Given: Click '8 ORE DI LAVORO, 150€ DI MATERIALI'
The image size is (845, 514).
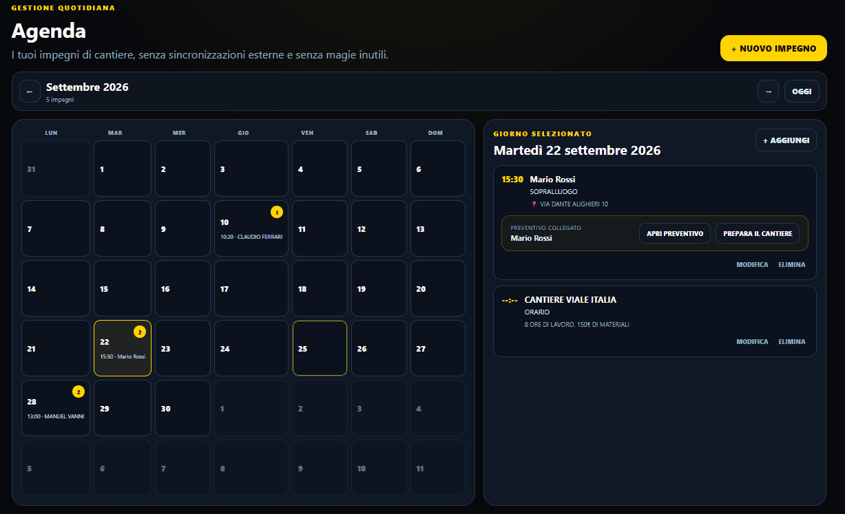Looking at the screenshot, I should 577,325.
